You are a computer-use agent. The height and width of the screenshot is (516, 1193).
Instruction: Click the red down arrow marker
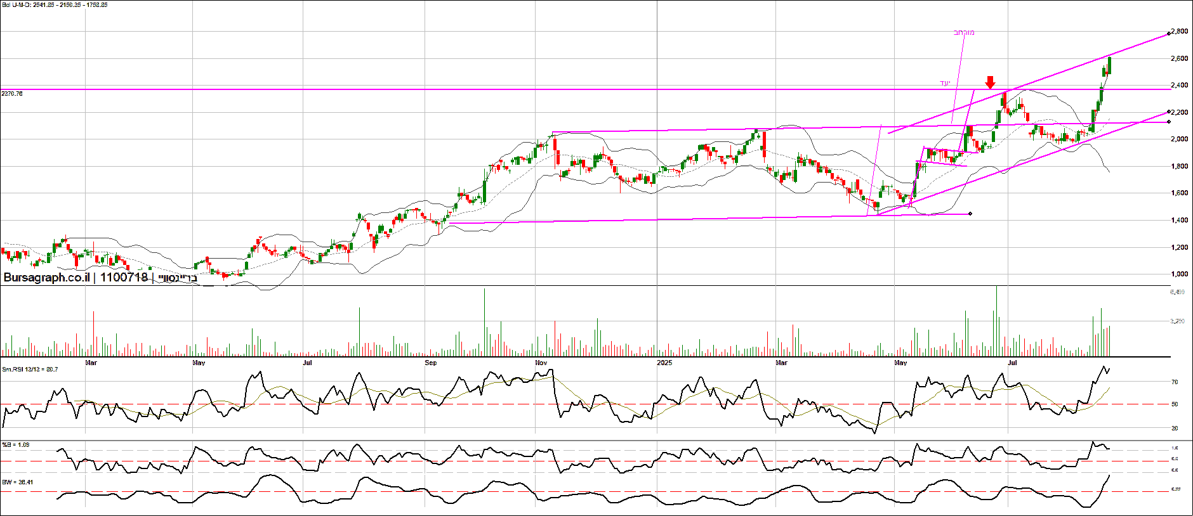click(990, 82)
